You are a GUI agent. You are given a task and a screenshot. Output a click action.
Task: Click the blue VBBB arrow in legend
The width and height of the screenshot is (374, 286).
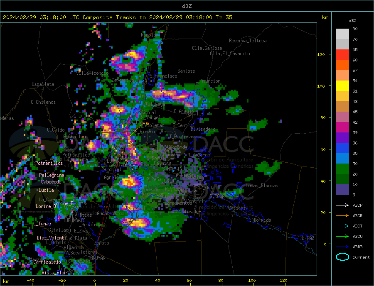click(x=342, y=247)
